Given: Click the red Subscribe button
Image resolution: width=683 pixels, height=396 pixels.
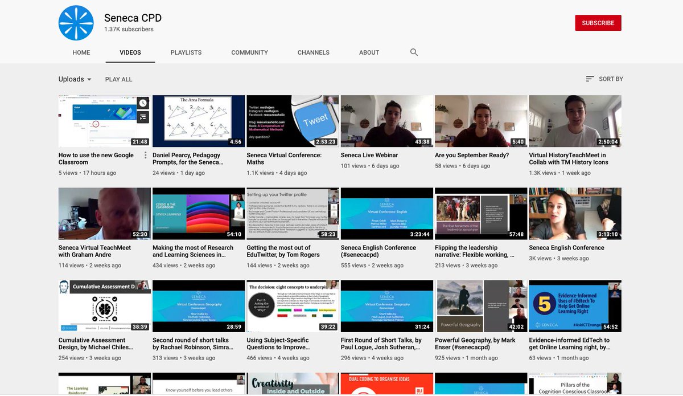Looking at the screenshot, I should 598,23.
